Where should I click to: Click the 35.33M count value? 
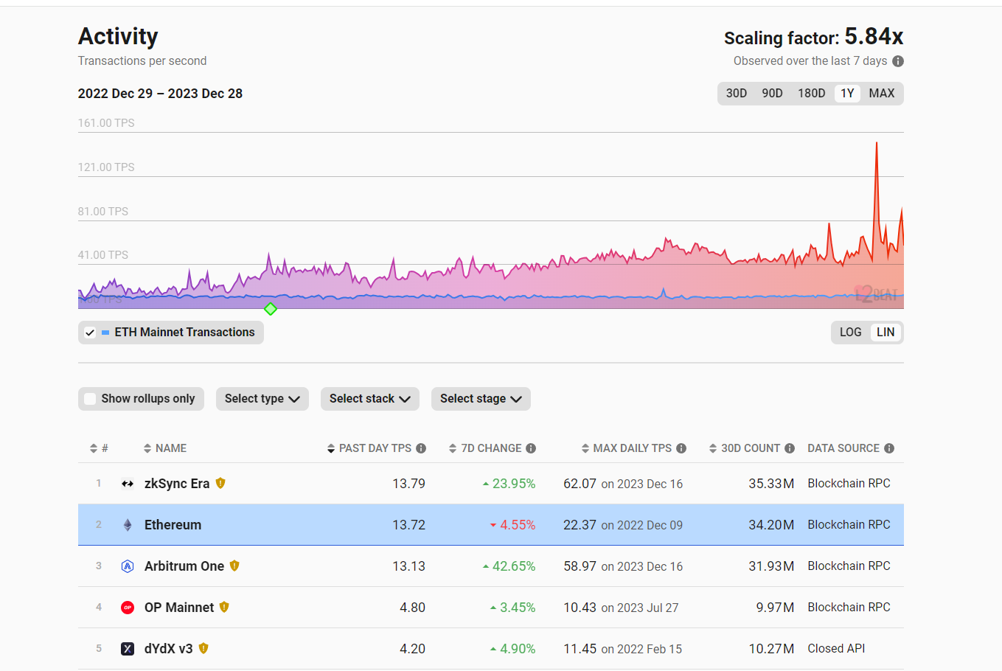coord(771,484)
